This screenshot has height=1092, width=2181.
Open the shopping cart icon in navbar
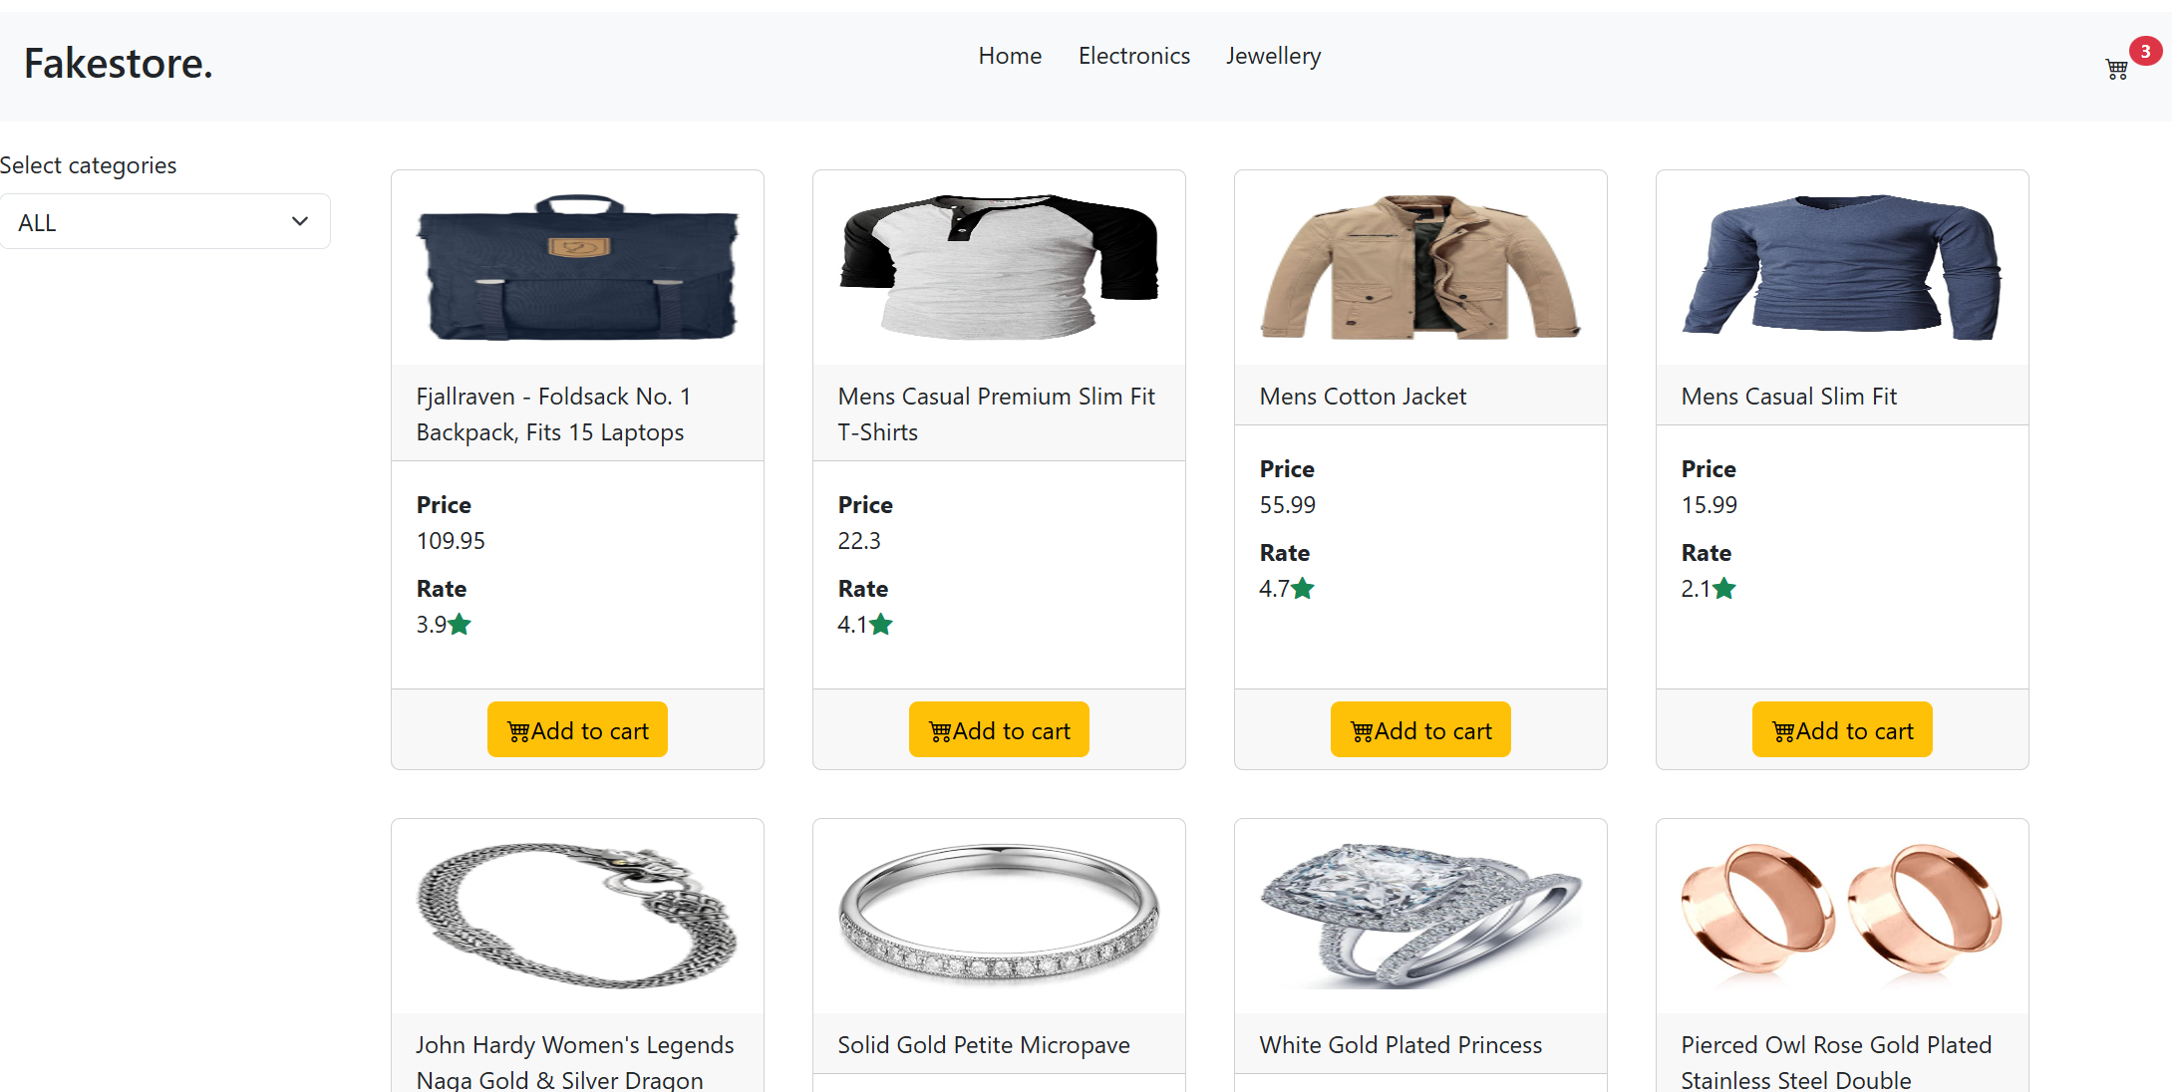(x=2116, y=70)
